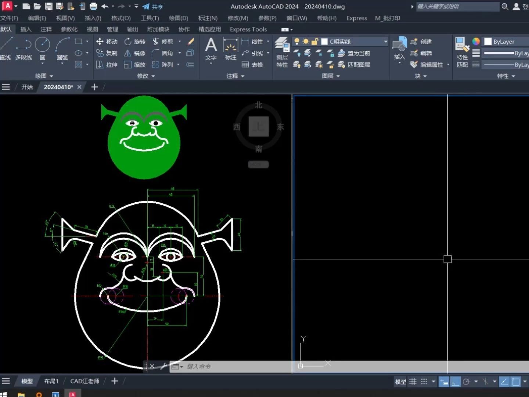
Task: Activate the Trim (修剪) tool
Action: point(162,42)
